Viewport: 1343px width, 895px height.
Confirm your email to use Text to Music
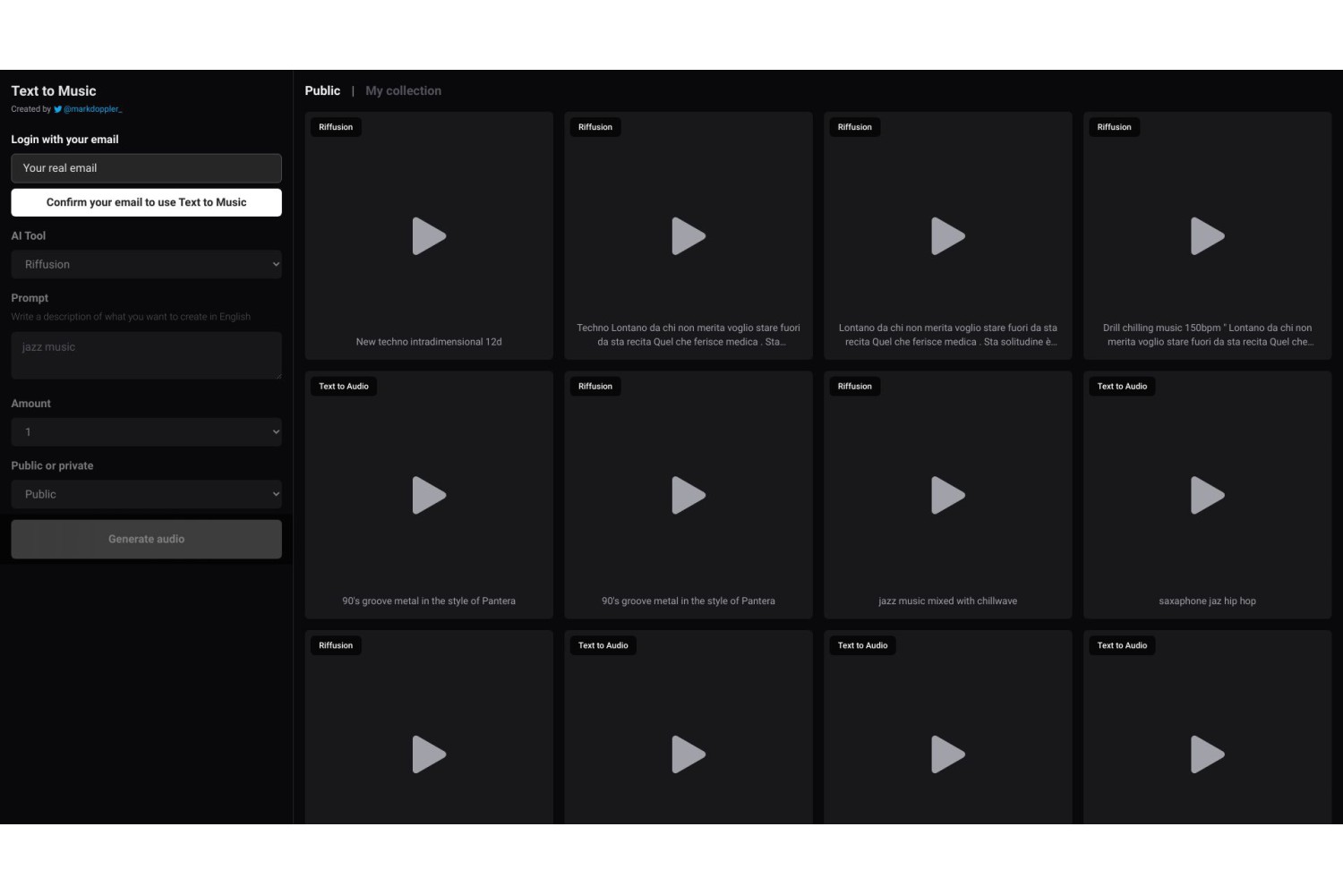pyautogui.click(x=146, y=202)
